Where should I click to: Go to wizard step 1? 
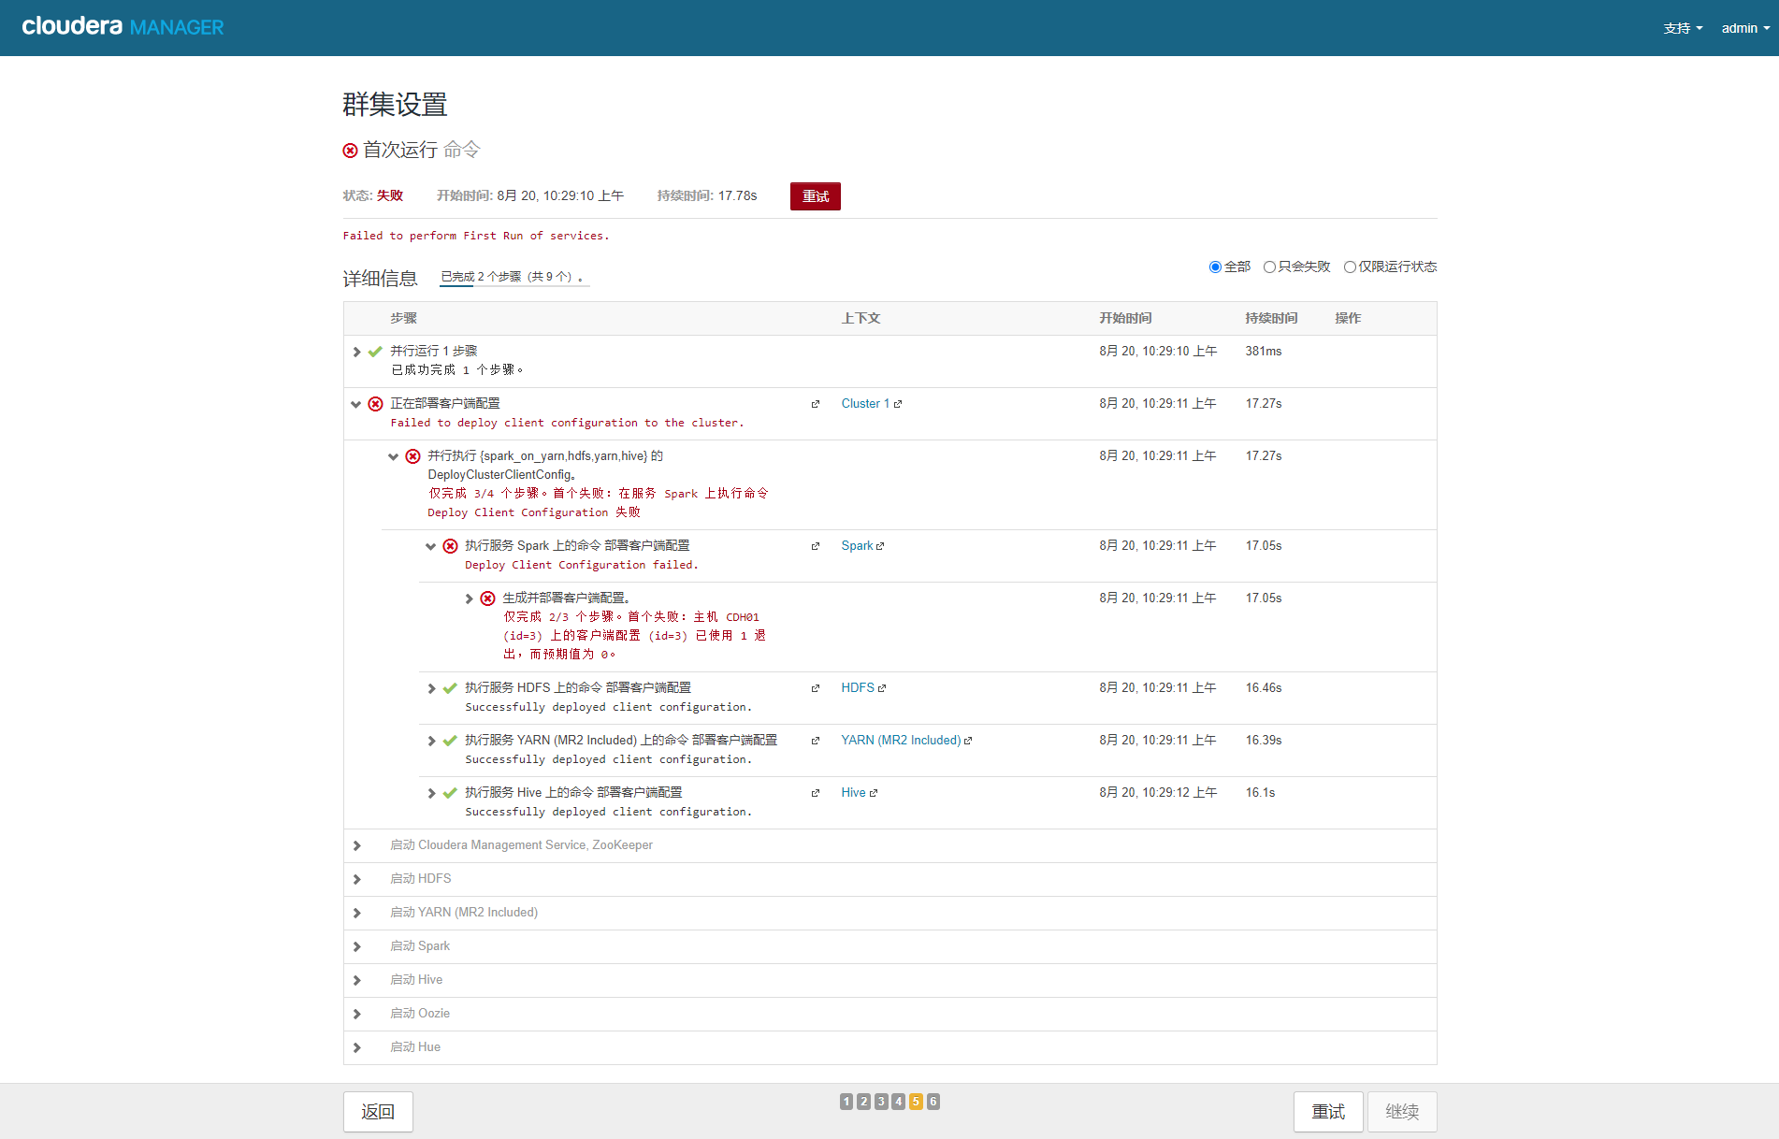point(846,1102)
